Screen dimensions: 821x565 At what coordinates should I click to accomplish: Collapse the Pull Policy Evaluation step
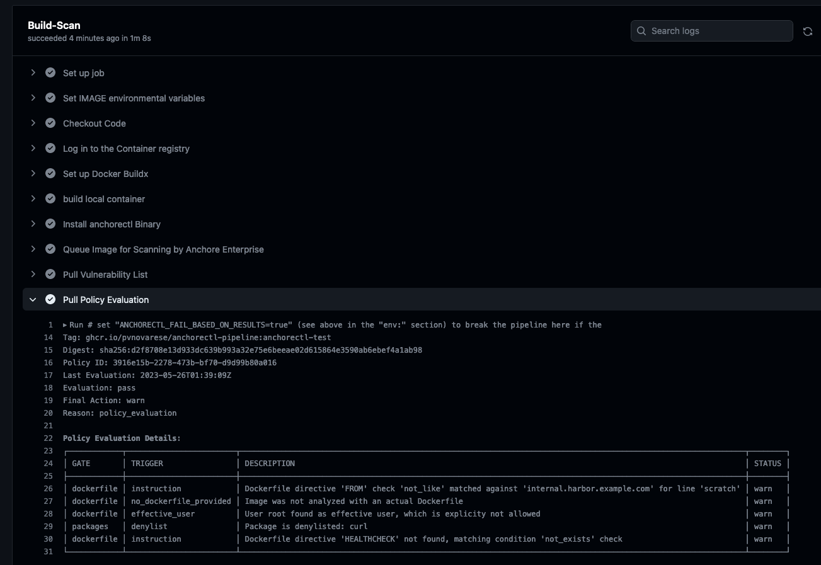coord(33,300)
